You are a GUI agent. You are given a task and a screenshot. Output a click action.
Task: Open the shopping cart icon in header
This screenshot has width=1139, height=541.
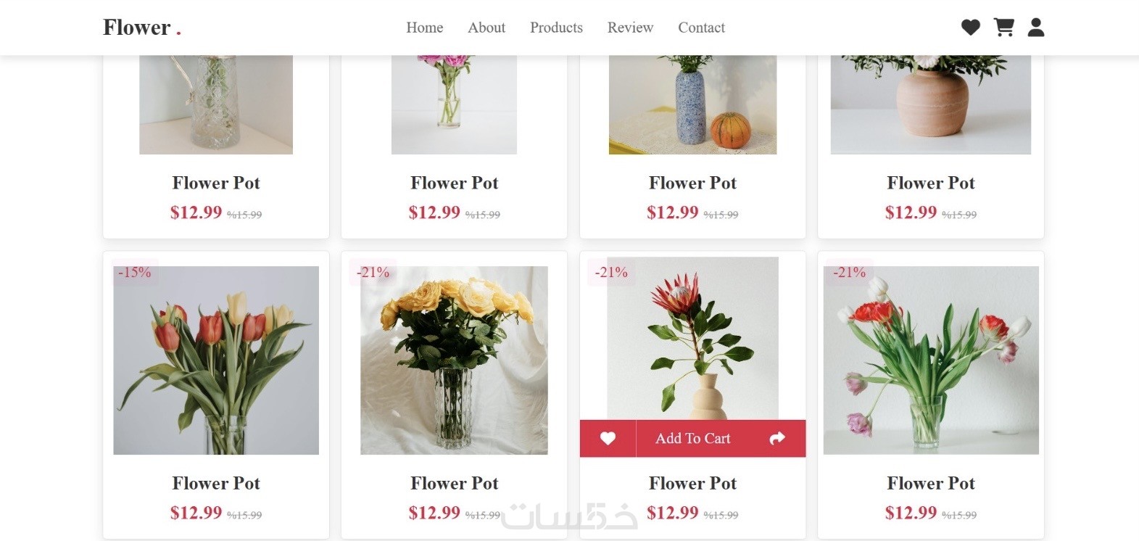[x=1003, y=28]
